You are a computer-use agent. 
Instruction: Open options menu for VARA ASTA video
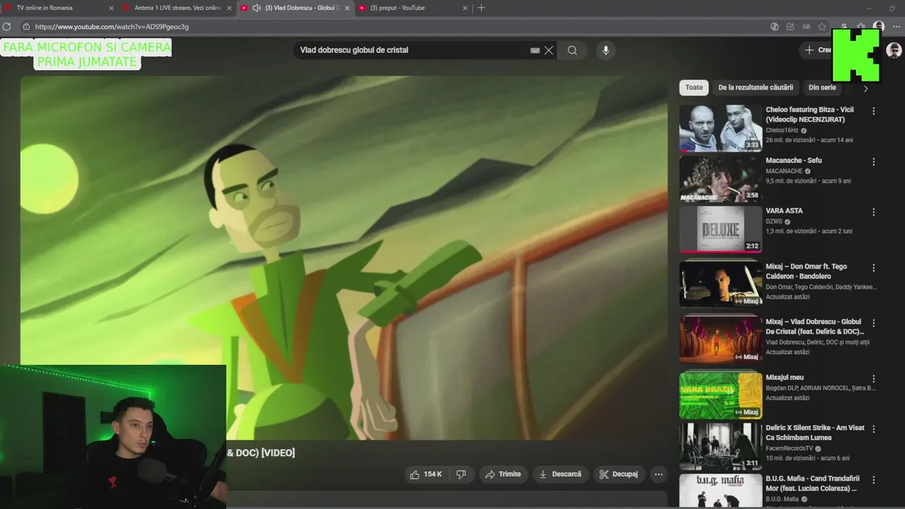(874, 212)
